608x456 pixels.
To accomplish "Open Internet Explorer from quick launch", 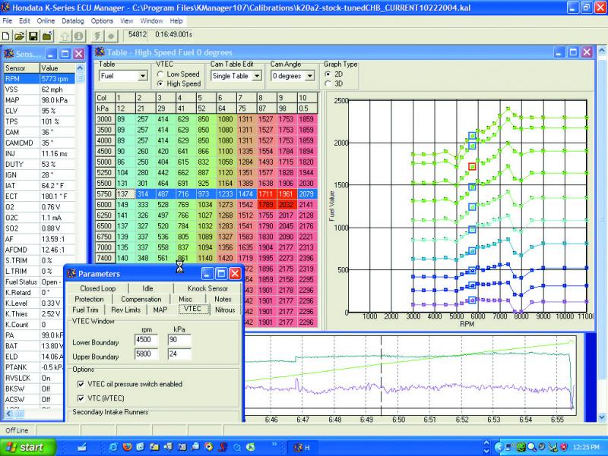I will 113,447.
